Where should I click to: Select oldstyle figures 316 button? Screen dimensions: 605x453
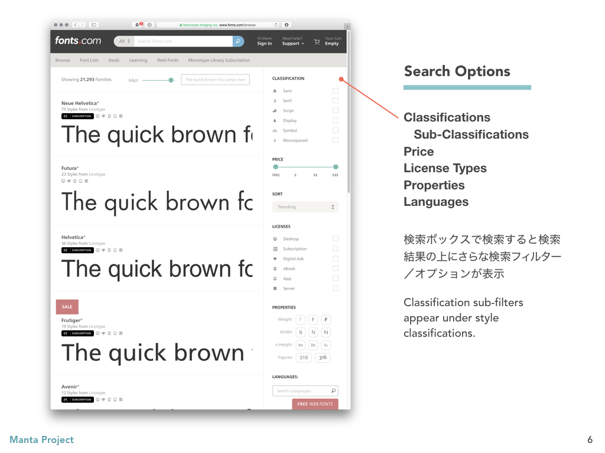point(323,357)
